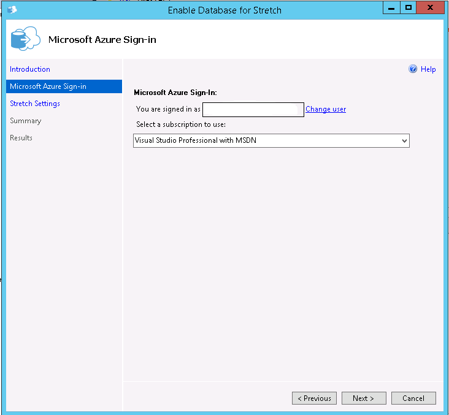This screenshot has width=449, height=415.
Task: Close the wizard with the red X
Action: click(x=431, y=8)
